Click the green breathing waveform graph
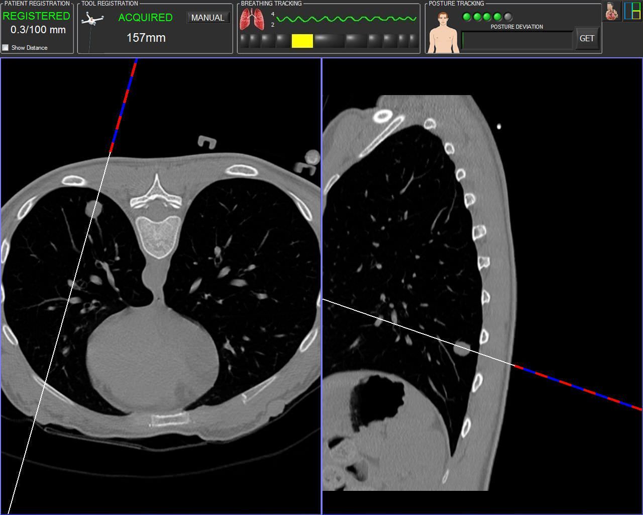The width and height of the screenshot is (643, 515). point(346,19)
